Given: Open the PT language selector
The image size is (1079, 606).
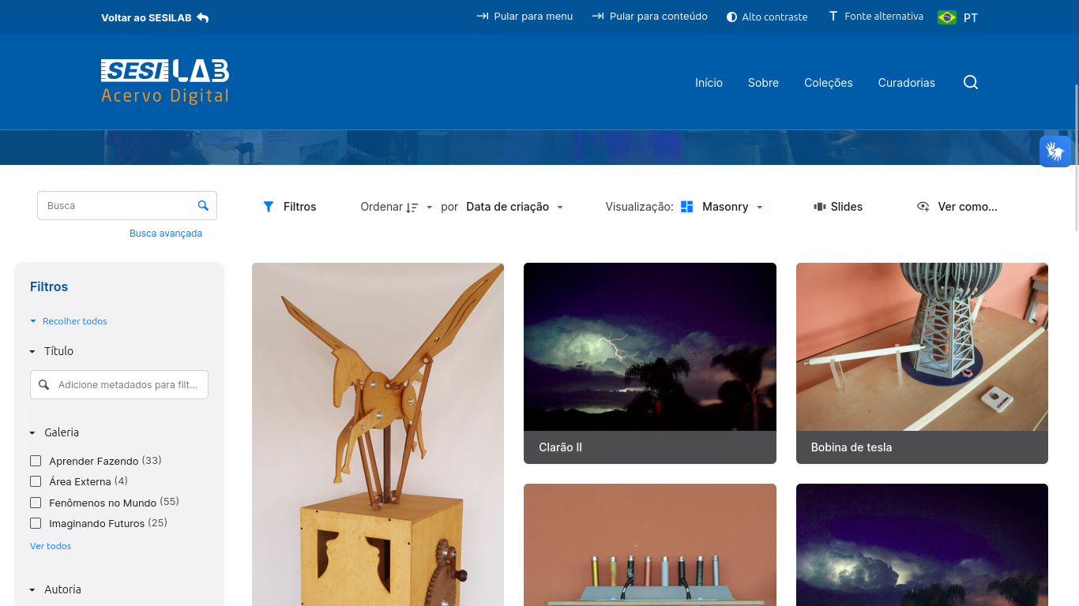Looking at the screenshot, I should [971, 17].
